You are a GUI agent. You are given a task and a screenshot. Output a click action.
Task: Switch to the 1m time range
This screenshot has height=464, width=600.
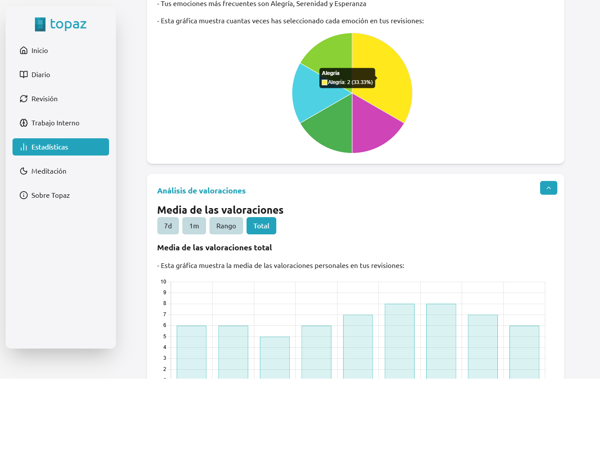click(194, 226)
